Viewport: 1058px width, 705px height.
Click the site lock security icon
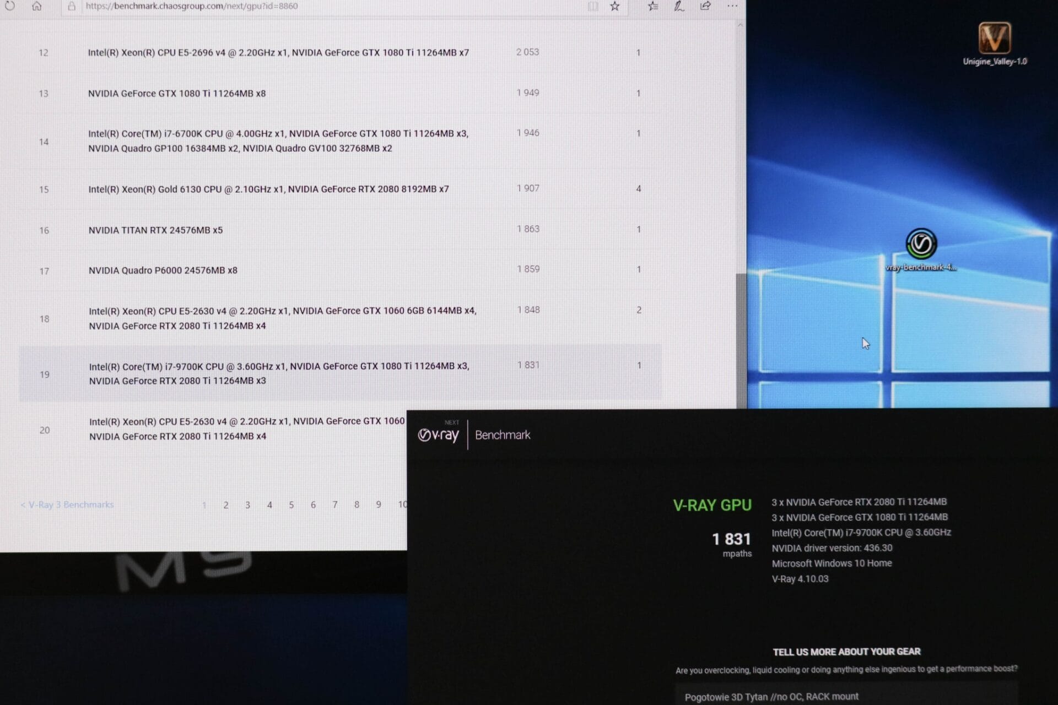tap(72, 7)
